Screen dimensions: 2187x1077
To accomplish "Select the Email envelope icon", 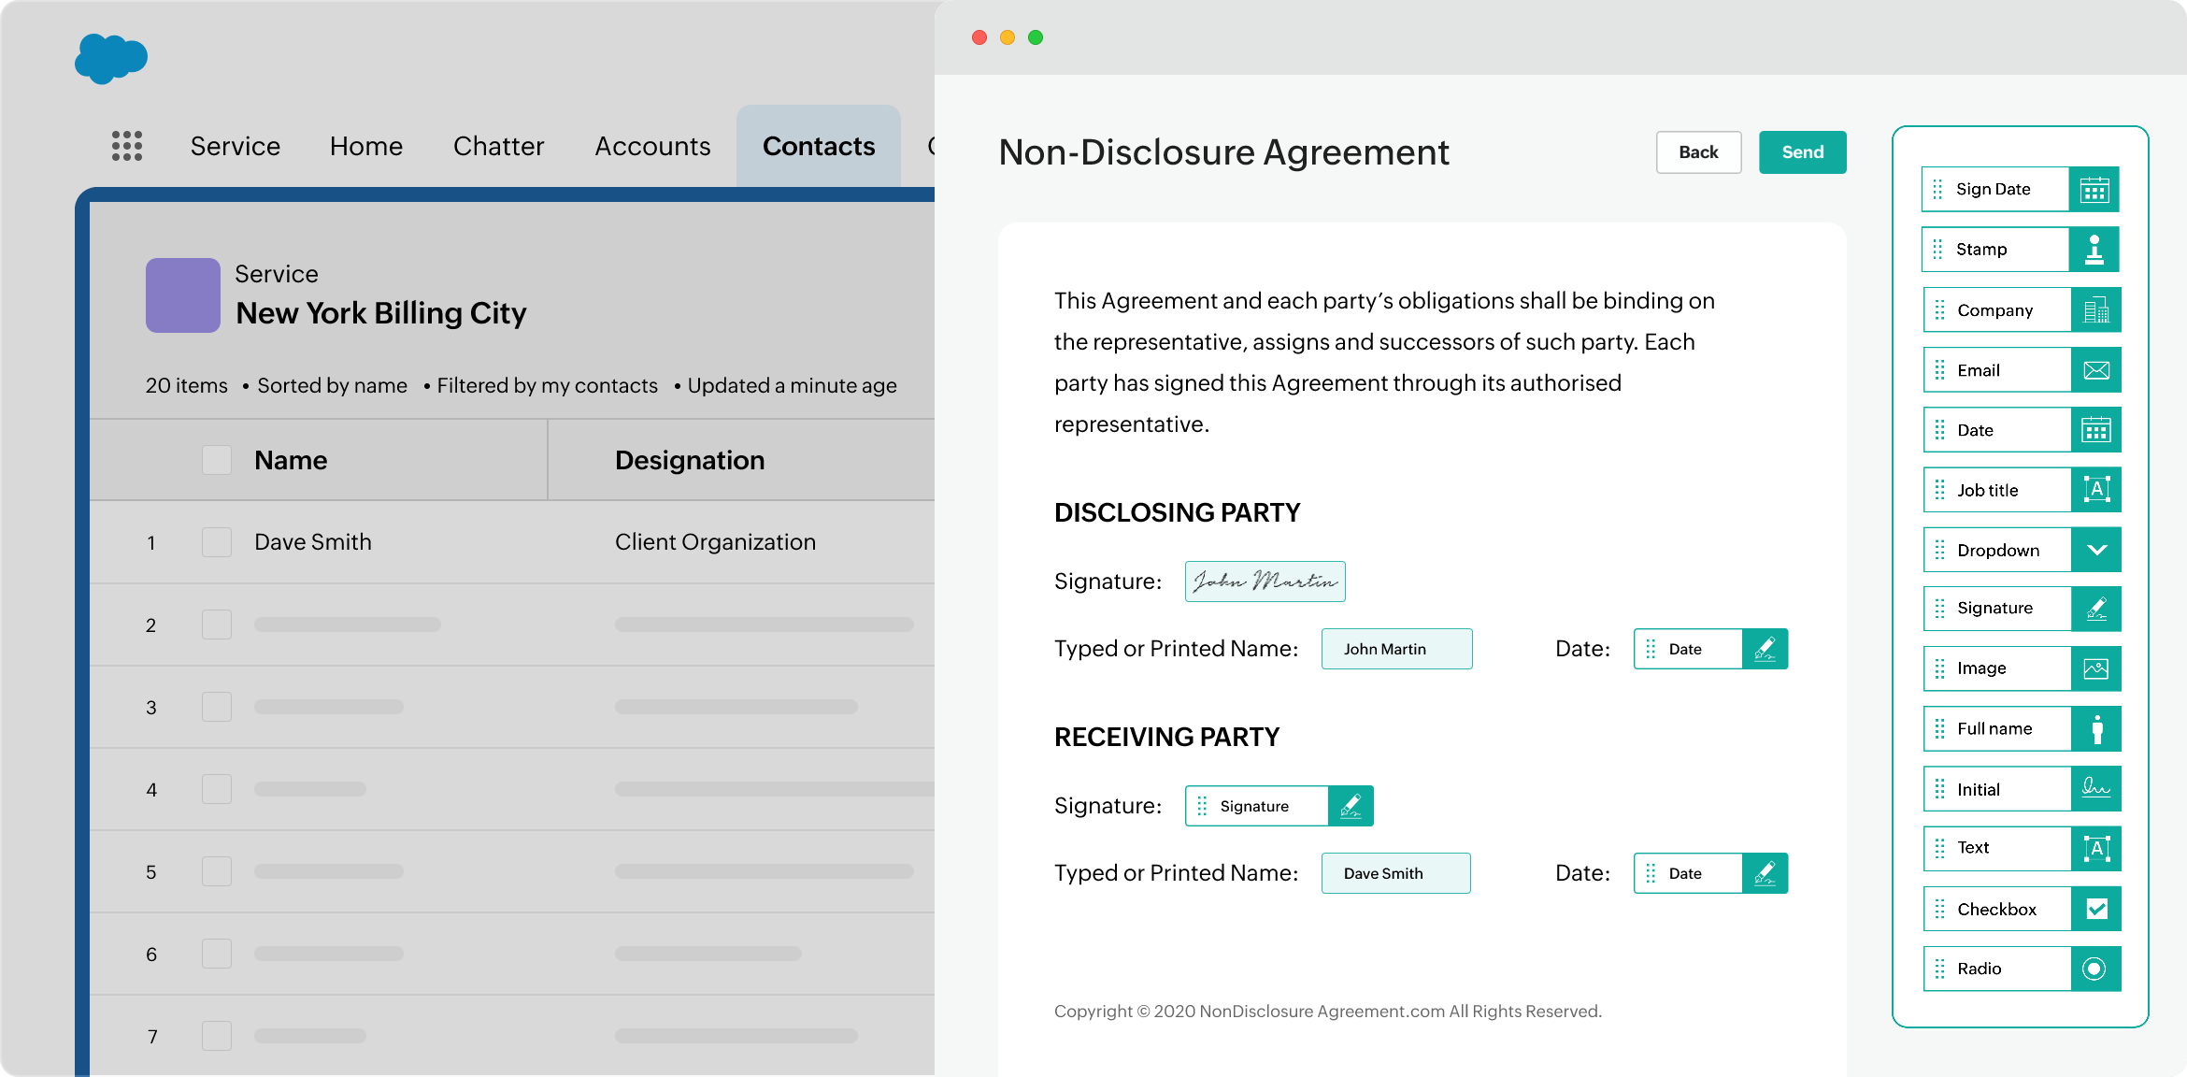I will 2096,370.
